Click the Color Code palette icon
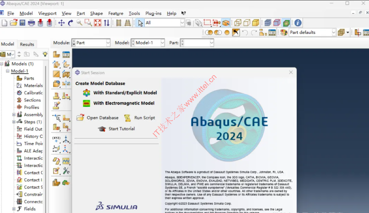 tap(284, 32)
